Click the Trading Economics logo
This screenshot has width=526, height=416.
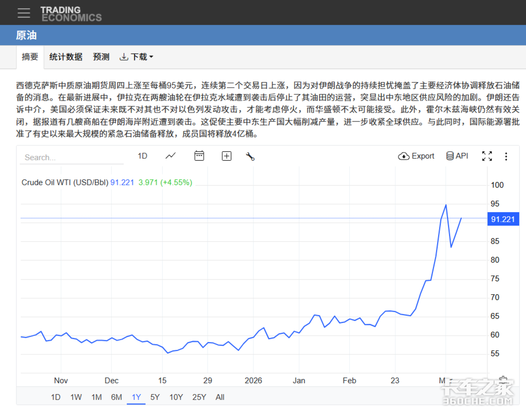coord(71,14)
